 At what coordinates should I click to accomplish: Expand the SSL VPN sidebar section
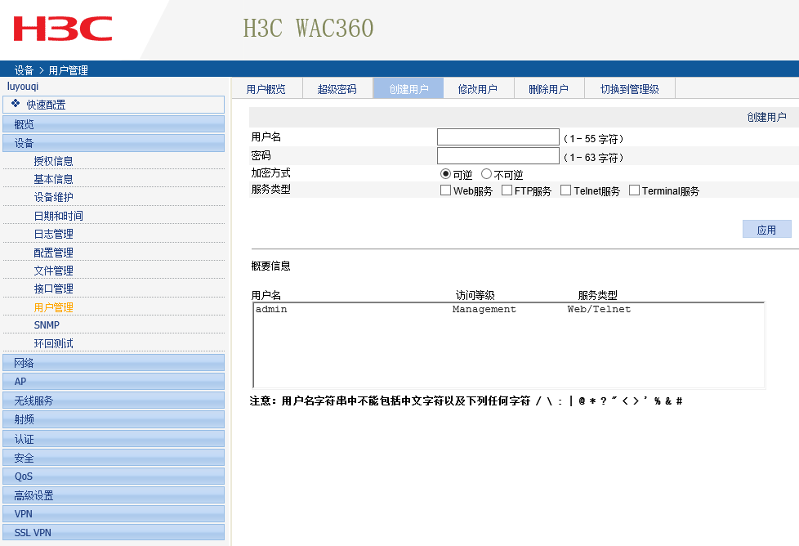click(113, 532)
